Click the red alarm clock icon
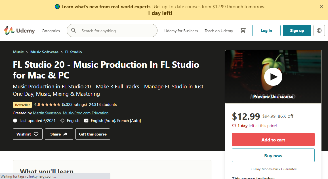This screenshot has height=179, width=328. tap(234, 125)
